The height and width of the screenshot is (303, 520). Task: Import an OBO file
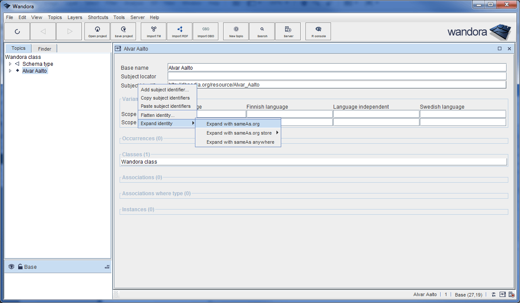click(206, 31)
